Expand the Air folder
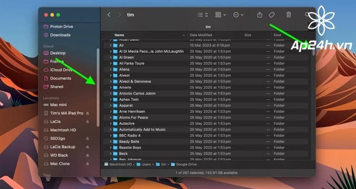356x189 pixels. tap(111, 45)
